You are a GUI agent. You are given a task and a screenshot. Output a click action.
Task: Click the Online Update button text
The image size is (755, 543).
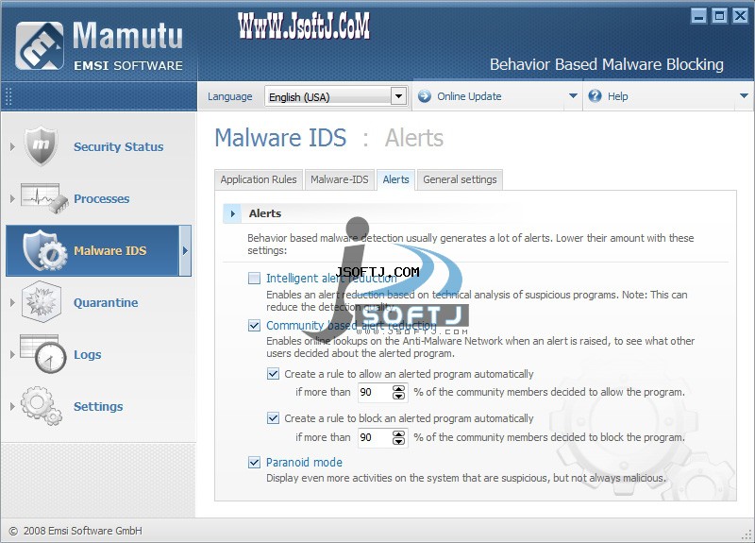(x=469, y=96)
